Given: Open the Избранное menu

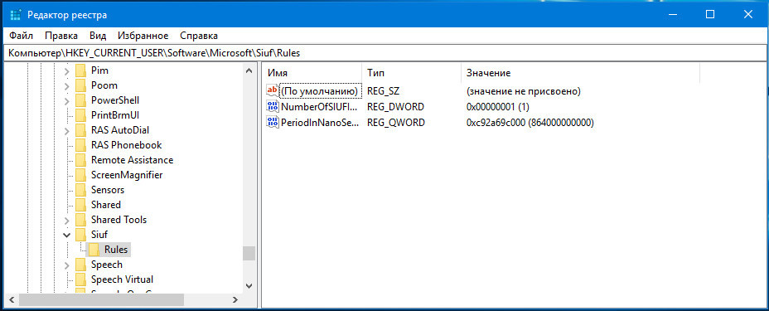Looking at the screenshot, I should tap(143, 36).
